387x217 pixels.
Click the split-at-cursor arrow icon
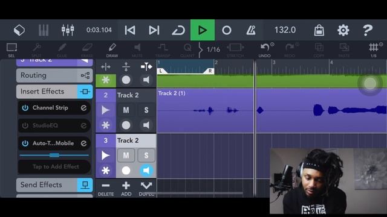(x=146, y=67)
